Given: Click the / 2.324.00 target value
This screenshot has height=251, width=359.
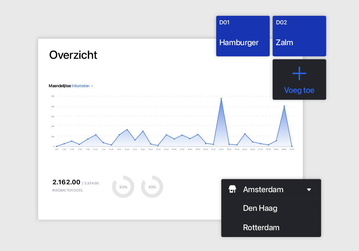Looking at the screenshot, I should (90, 183).
